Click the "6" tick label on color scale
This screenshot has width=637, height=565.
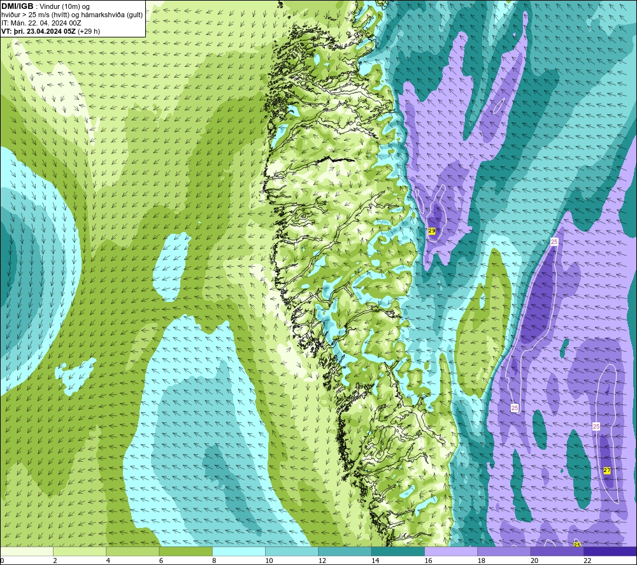(x=161, y=561)
